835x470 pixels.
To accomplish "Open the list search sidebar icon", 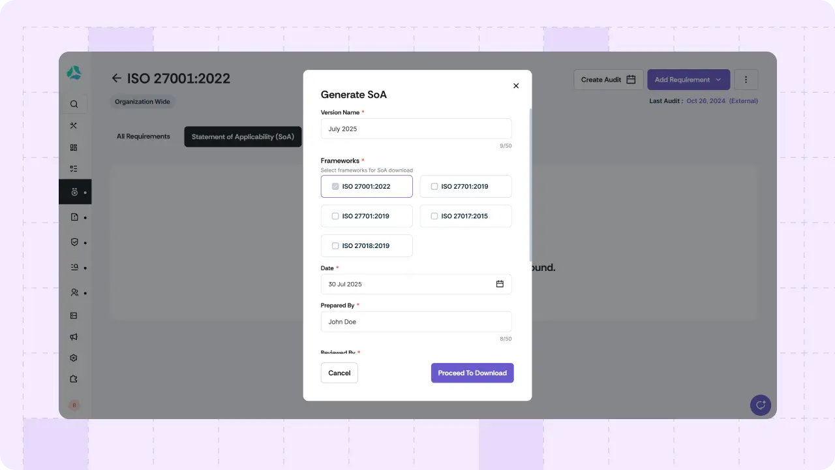I will (74, 267).
